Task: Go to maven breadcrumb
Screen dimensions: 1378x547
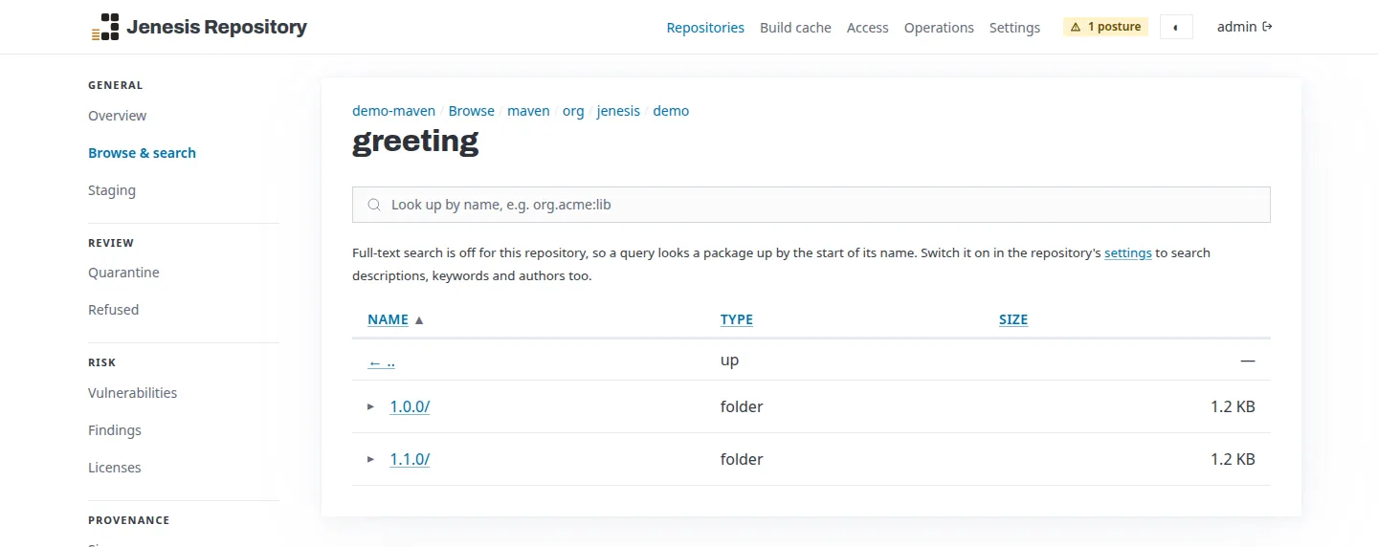Action: tap(528, 111)
